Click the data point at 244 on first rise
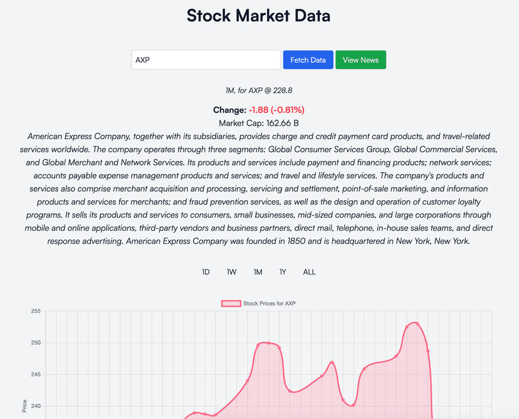This screenshot has height=419, width=519. (248, 381)
